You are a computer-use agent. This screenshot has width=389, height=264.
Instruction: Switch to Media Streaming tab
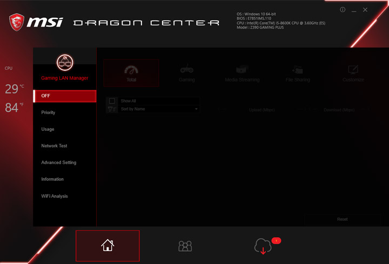242,73
